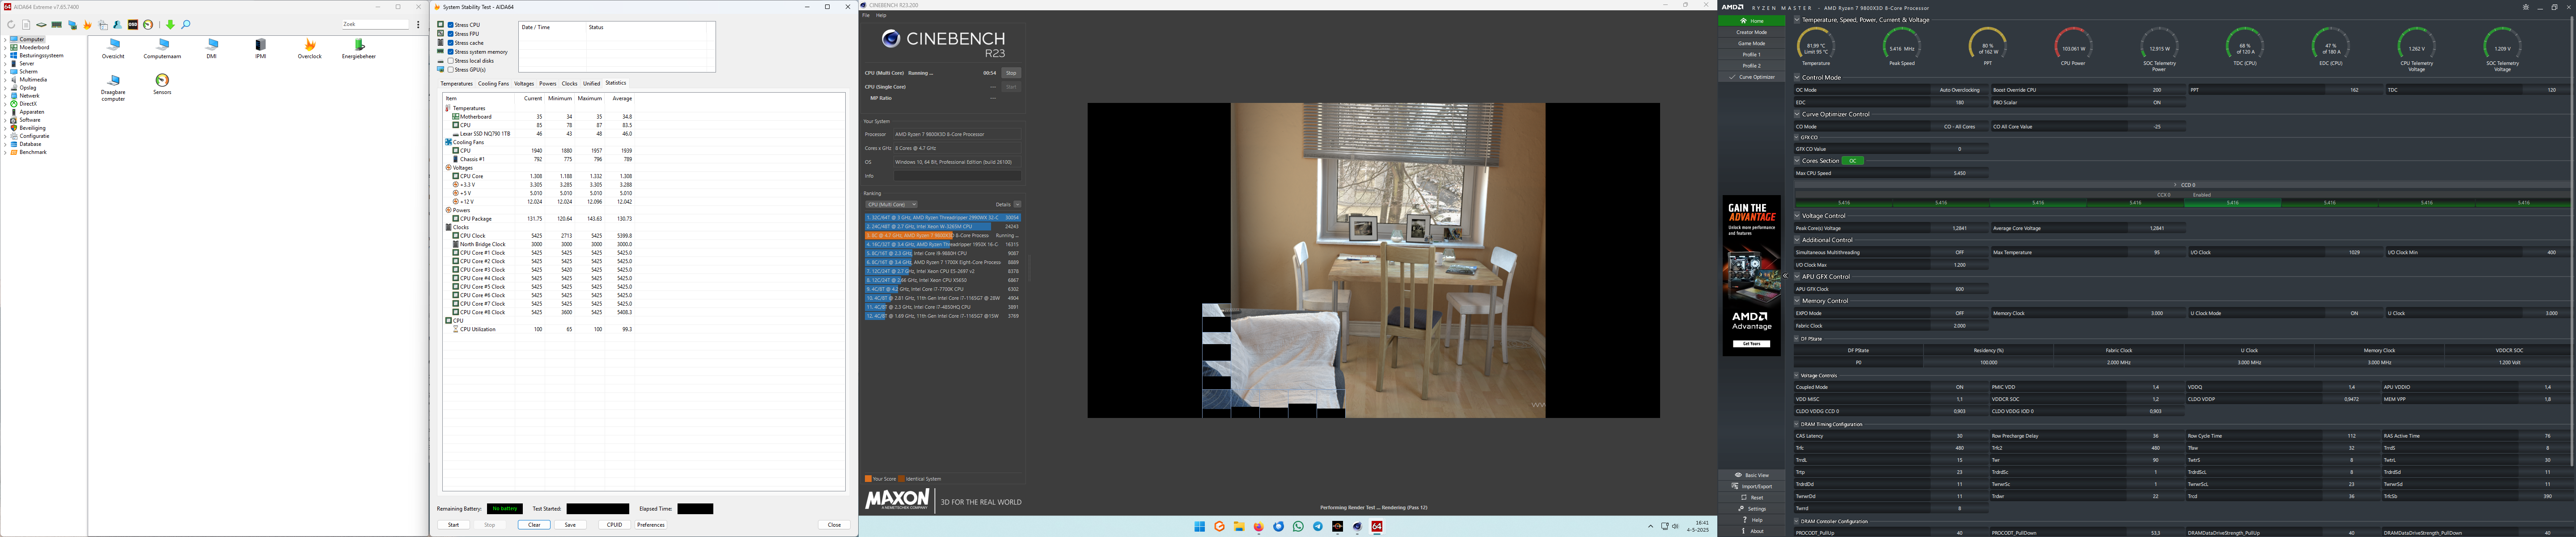Collapse the Control Mode section
This screenshot has height=537, width=2576.
point(1797,78)
